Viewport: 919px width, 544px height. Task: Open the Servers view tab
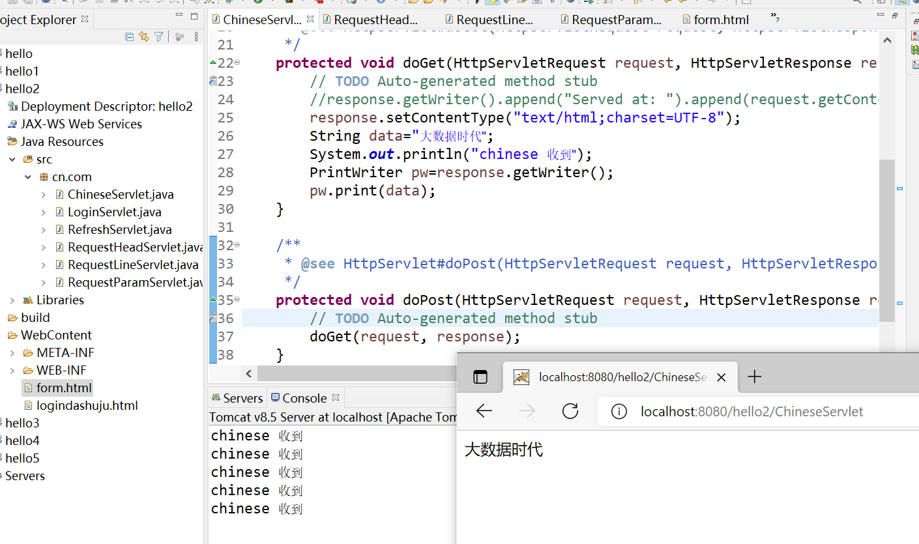click(237, 397)
